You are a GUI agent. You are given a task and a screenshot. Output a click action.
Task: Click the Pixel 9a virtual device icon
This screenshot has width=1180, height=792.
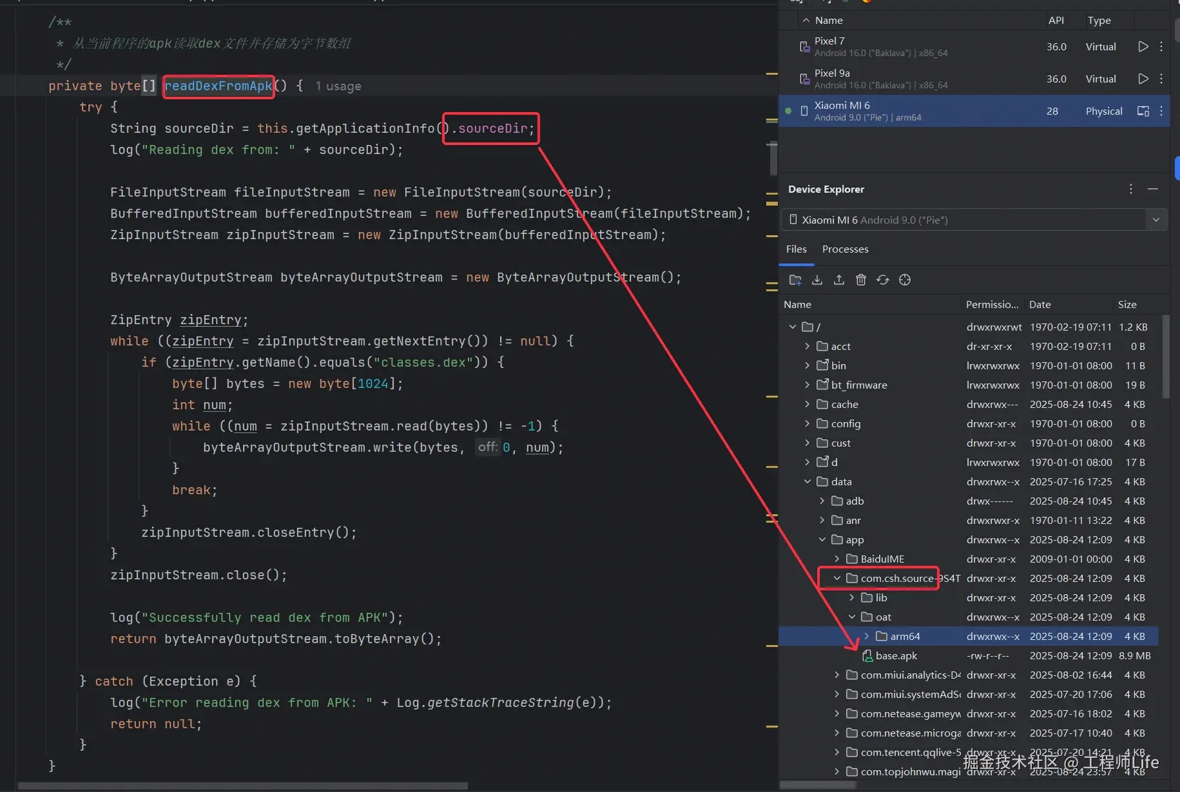804,79
